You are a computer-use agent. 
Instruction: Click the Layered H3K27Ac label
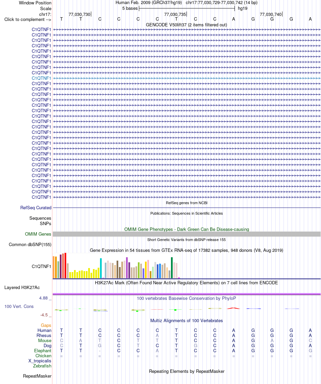22,288
